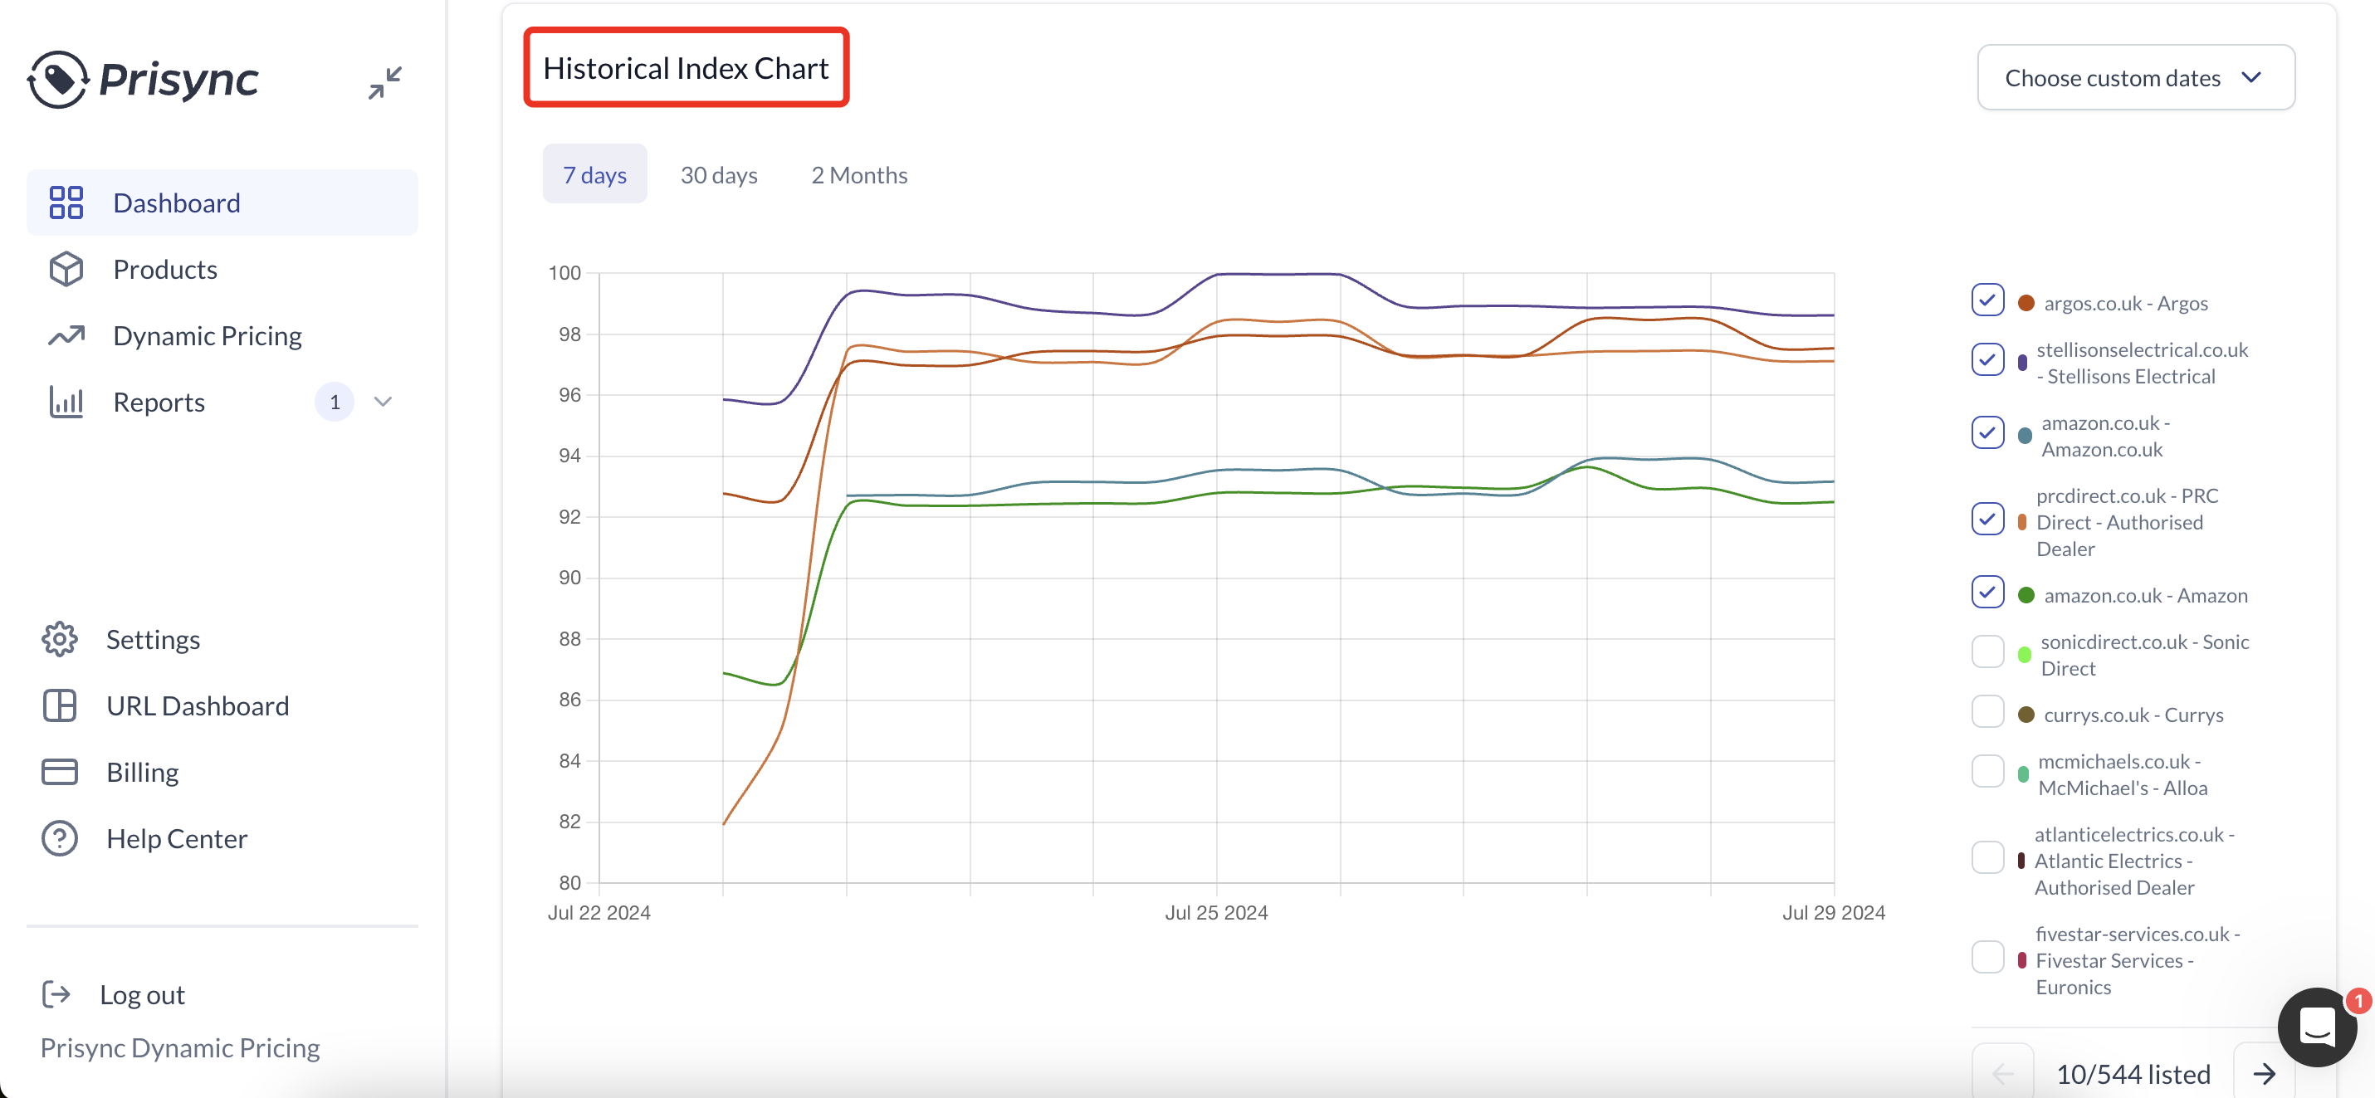This screenshot has width=2375, height=1098.
Task: Click 'currys.co.uk - Currys' legend label
Action: coord(2133,715)
